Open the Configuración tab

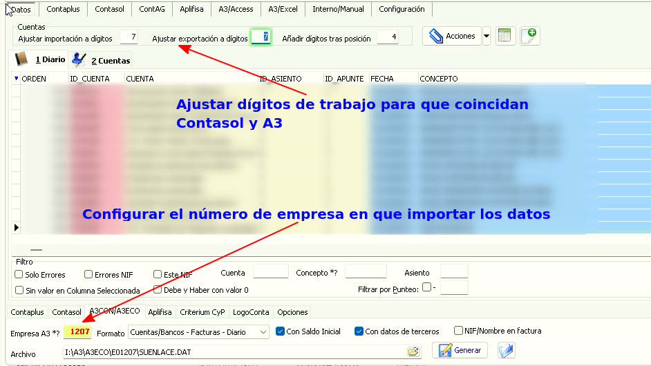[x=402, y=9]
